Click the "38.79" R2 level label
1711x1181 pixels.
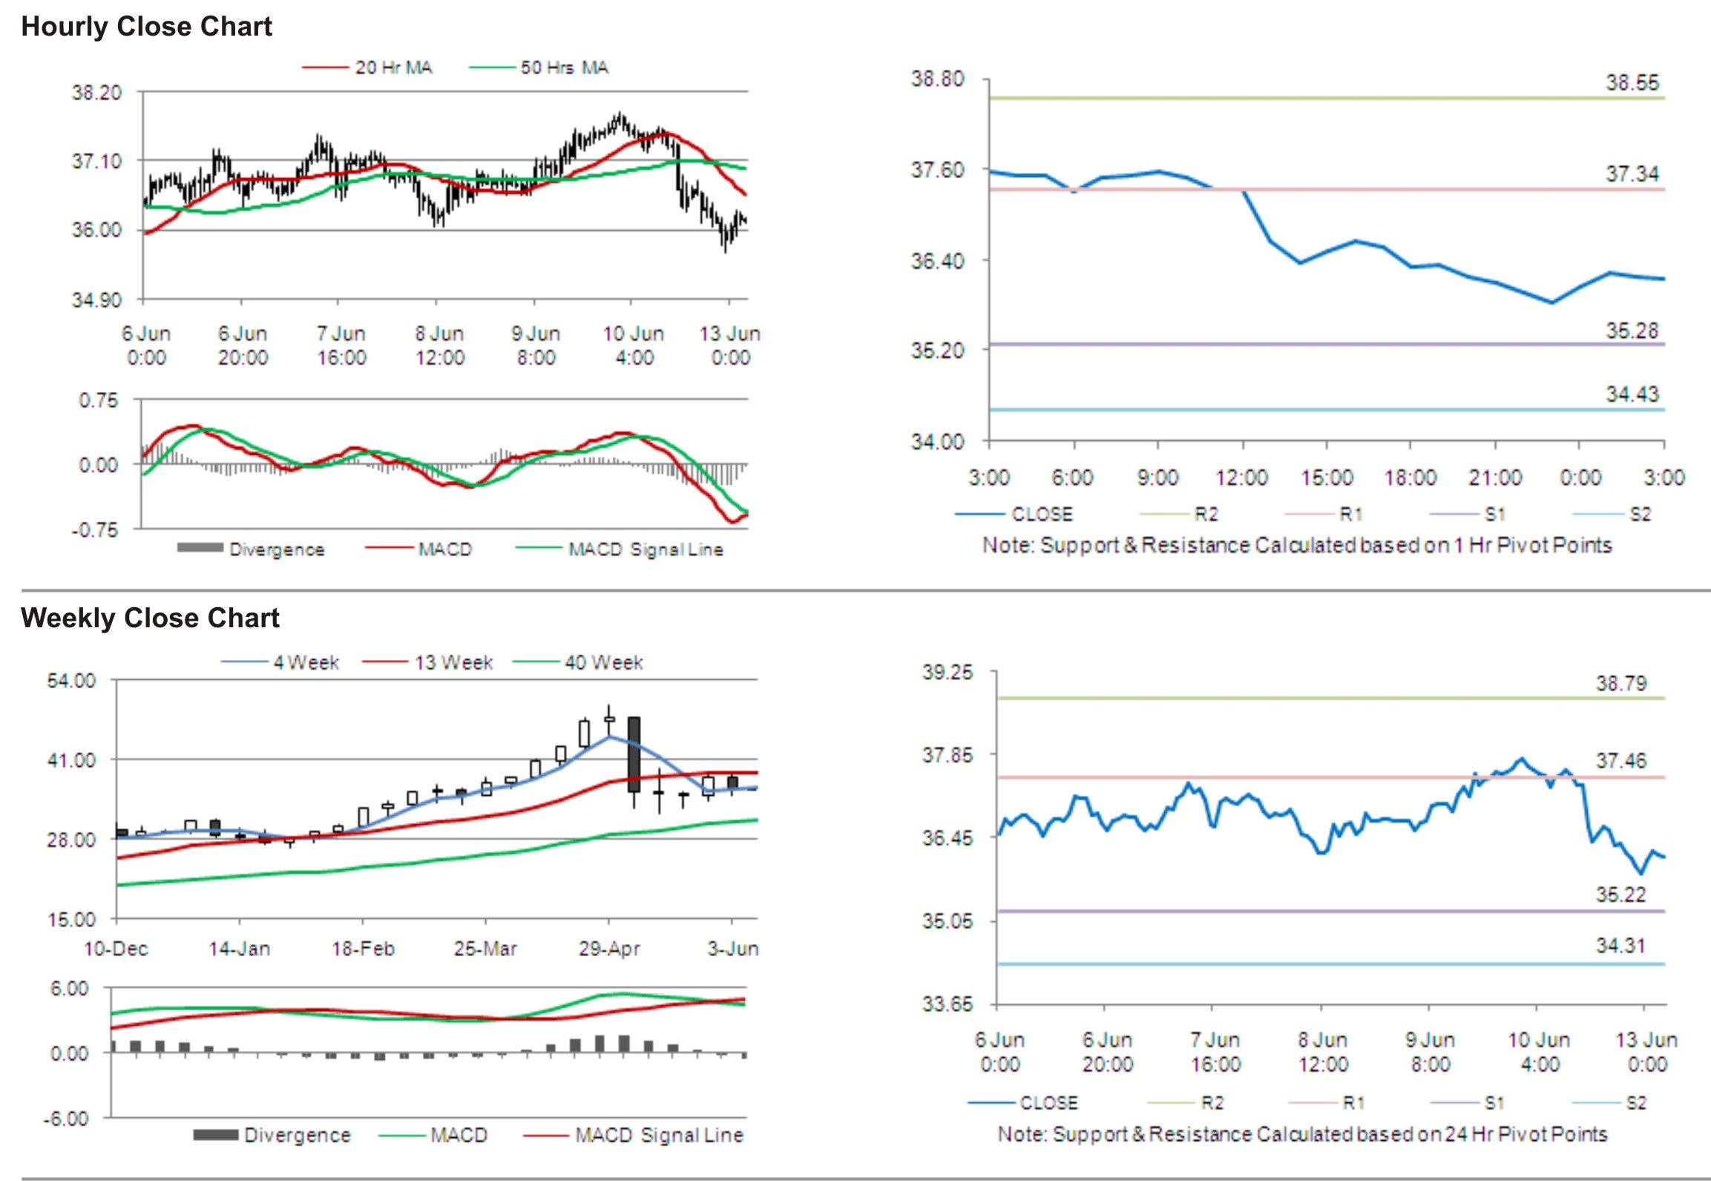click(x=1621, y=683)
